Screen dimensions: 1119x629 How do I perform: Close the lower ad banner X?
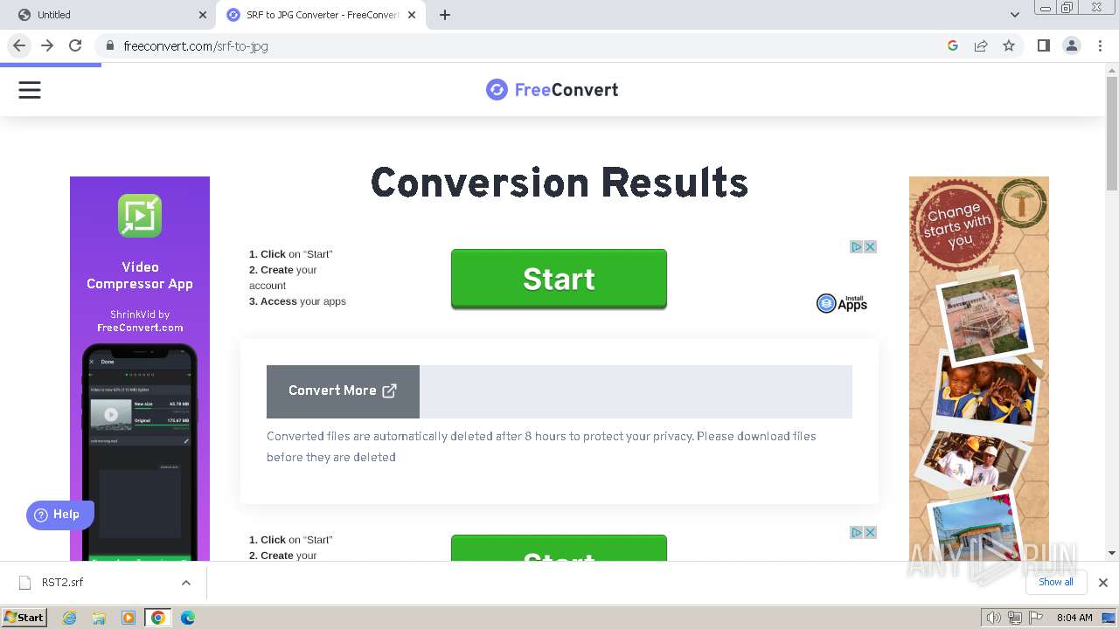pos(870,532)
